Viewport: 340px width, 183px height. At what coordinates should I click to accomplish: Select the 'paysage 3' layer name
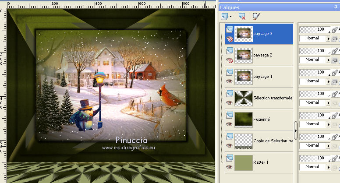pyautogui.click(x=263, y=34)
